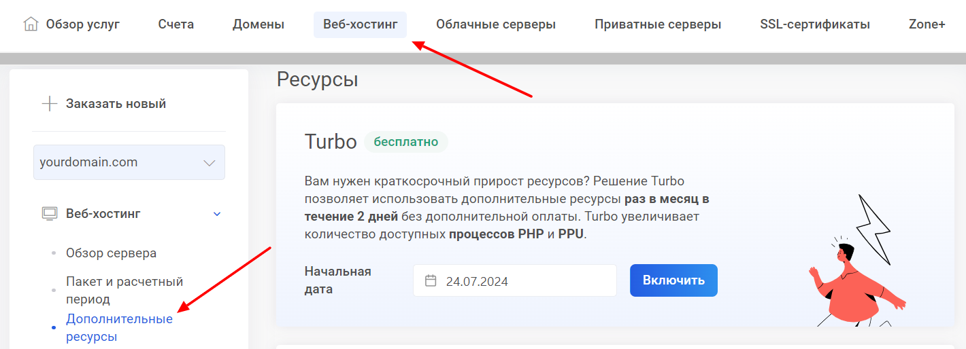This screenshot has width=966, height=349.
Task: Collapse the sidebar Веб-хостинг section chevron
Action: (x=217, y=214)
